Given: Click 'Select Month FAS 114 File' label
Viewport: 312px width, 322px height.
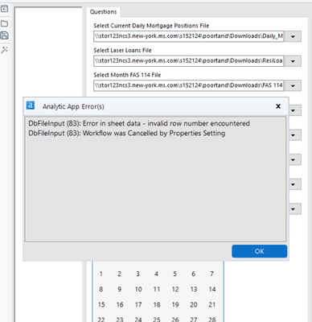Looking at the screenshot, I should (127, 75).
